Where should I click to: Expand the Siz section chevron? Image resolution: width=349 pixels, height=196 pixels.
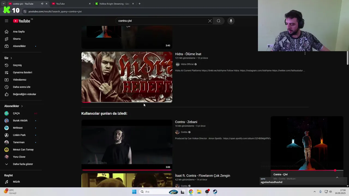[11, 58]
